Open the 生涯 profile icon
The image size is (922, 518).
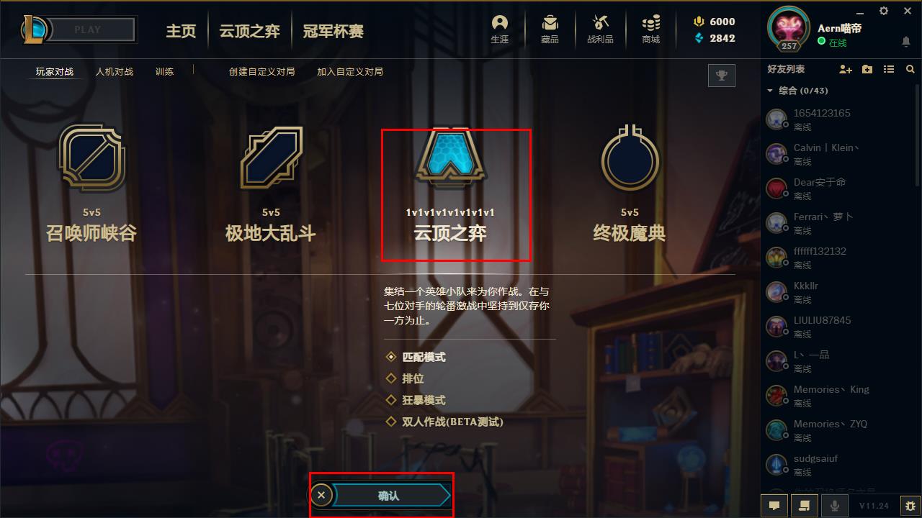[x=499, y=29]
